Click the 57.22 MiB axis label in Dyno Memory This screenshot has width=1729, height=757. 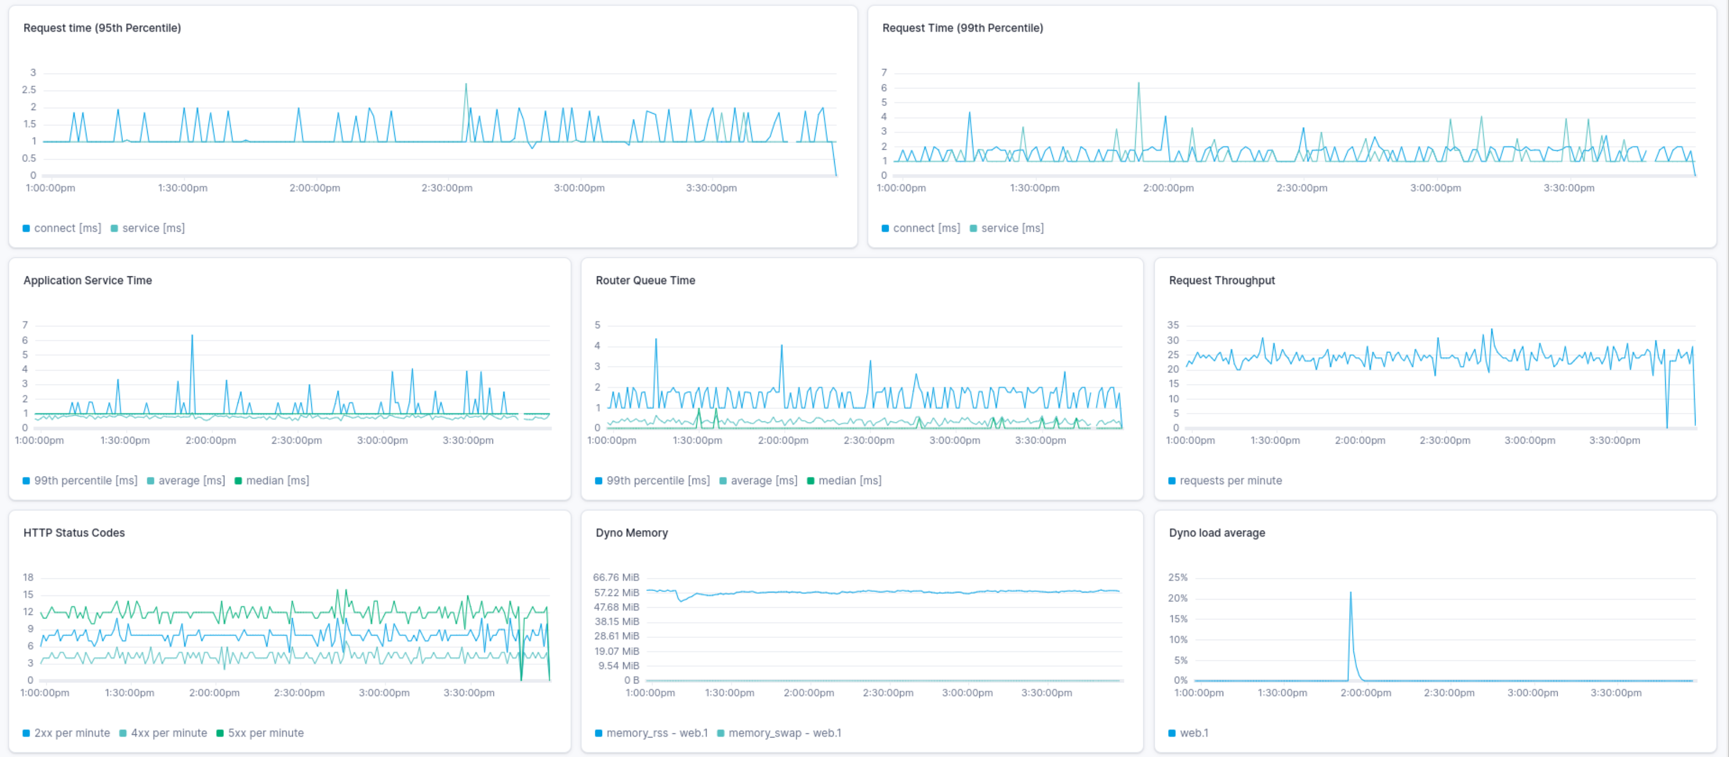[x=616, y=593]
